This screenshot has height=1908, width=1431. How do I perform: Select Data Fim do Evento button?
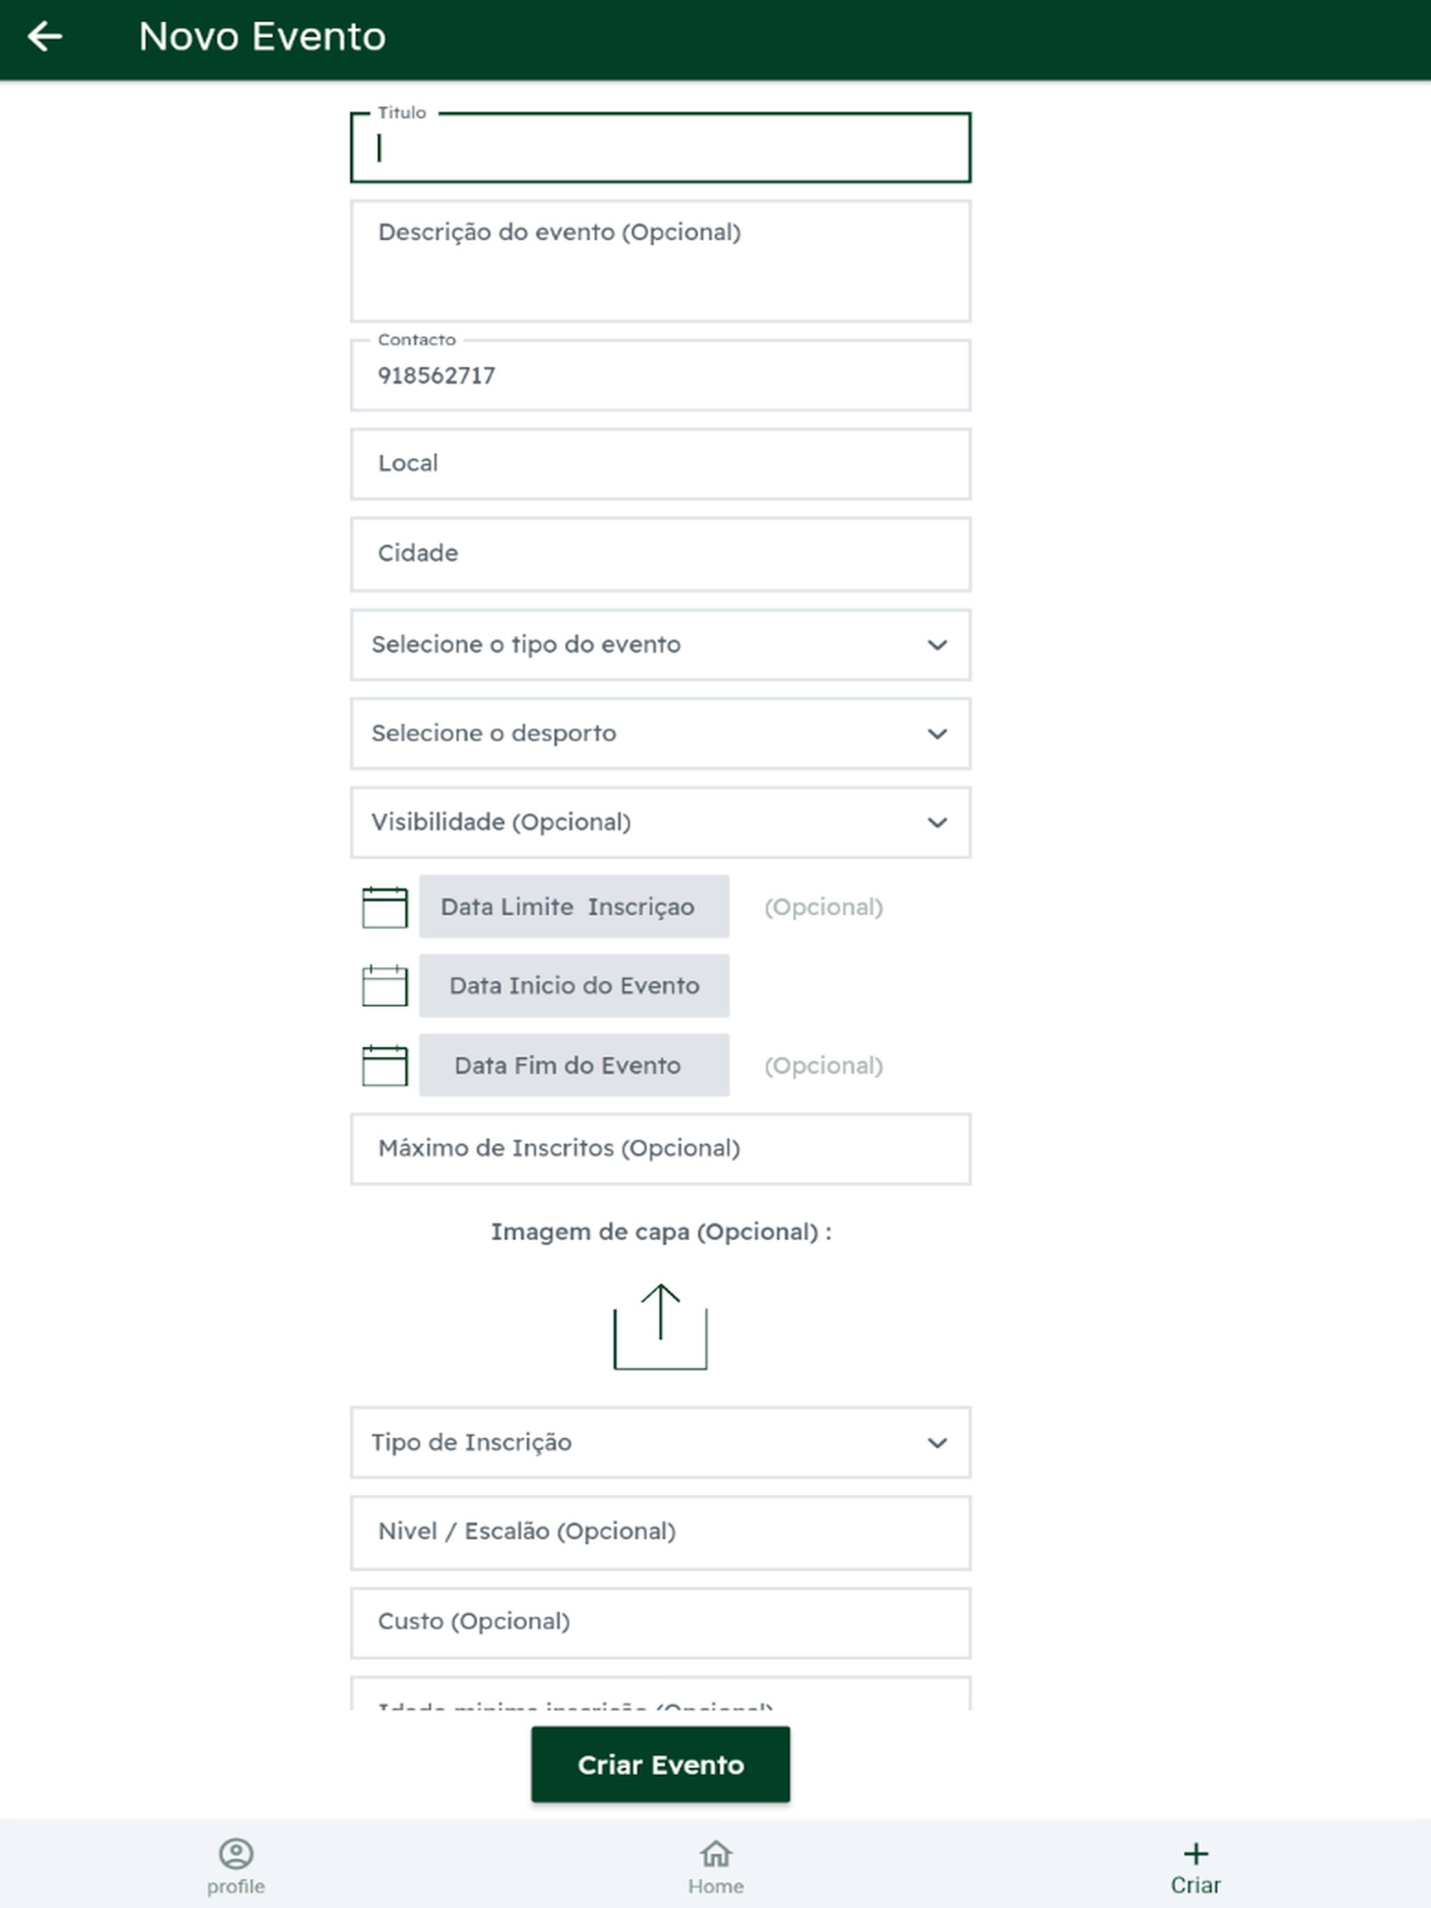point(575,1065)
